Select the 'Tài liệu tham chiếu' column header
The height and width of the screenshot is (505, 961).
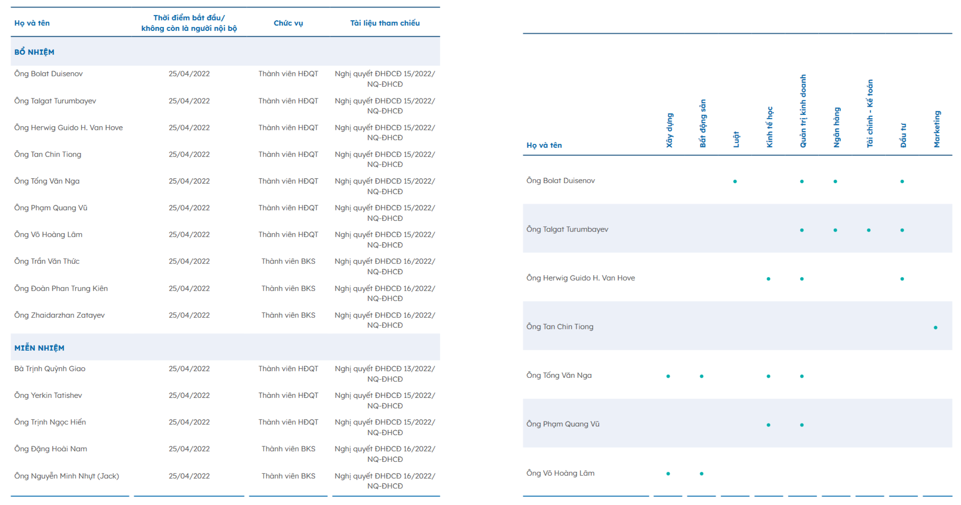point(385,23)
